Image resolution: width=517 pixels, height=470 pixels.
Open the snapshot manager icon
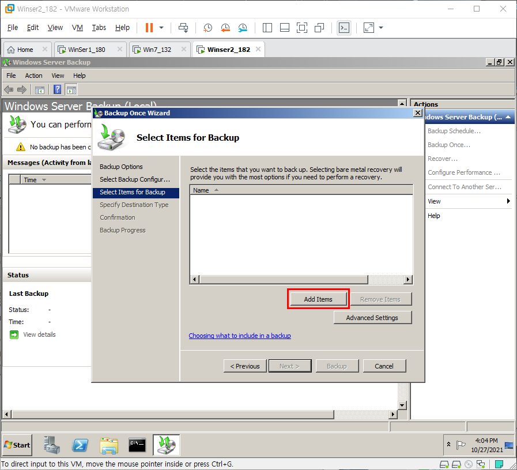click(243, 28)
